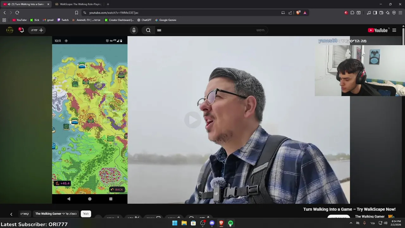
Task: Open the apps grid in bookmarks bar
Action: coord(4,20)
